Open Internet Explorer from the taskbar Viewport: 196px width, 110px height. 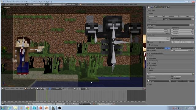tap(9, 108)
